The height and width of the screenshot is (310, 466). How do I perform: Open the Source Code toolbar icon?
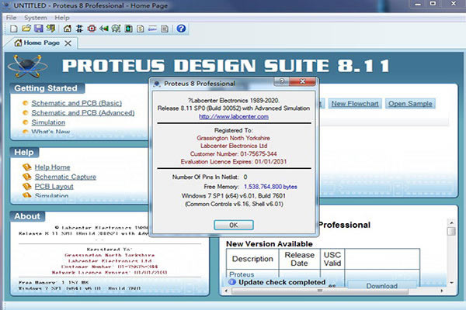[152, 29]
